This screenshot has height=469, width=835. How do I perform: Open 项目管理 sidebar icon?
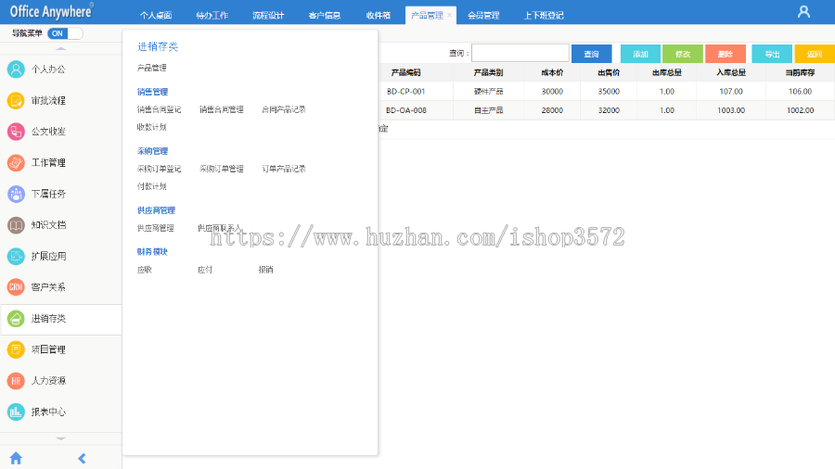point(16,349)
